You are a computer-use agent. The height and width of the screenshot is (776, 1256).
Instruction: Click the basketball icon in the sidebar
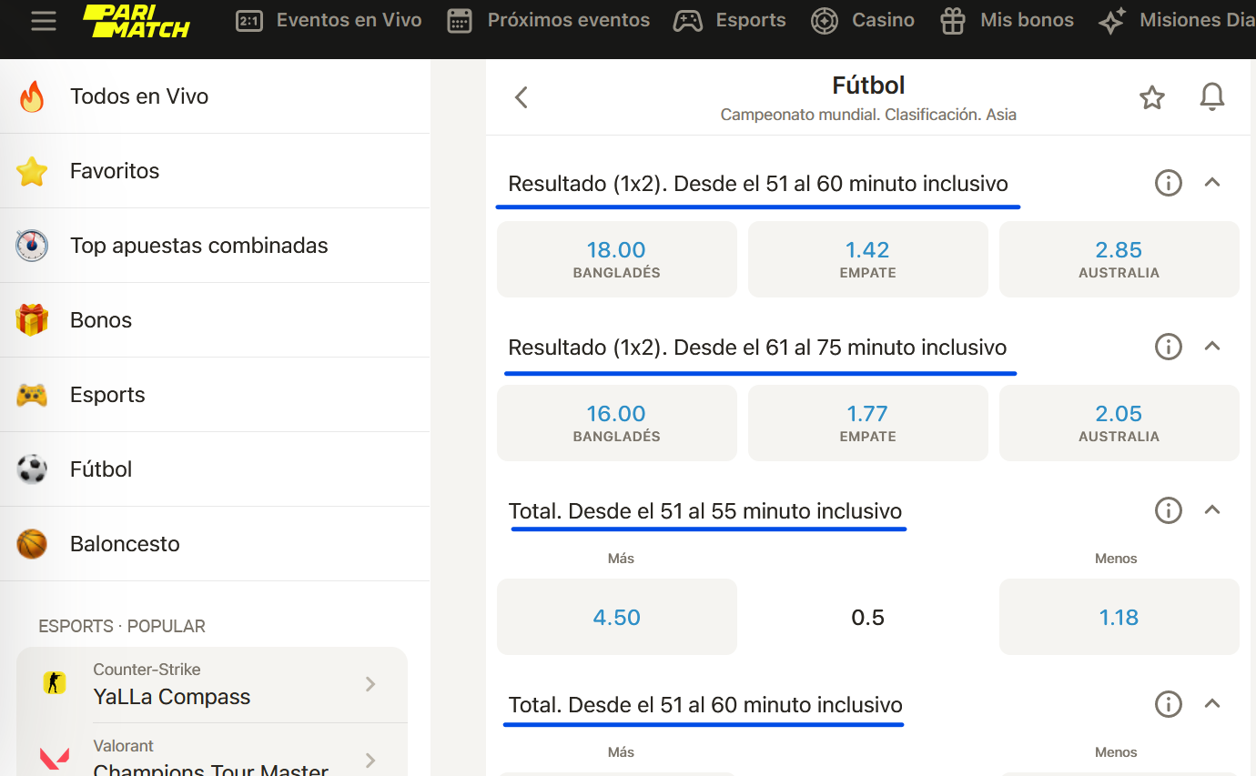pyautogui.click(x=32, y=544)
